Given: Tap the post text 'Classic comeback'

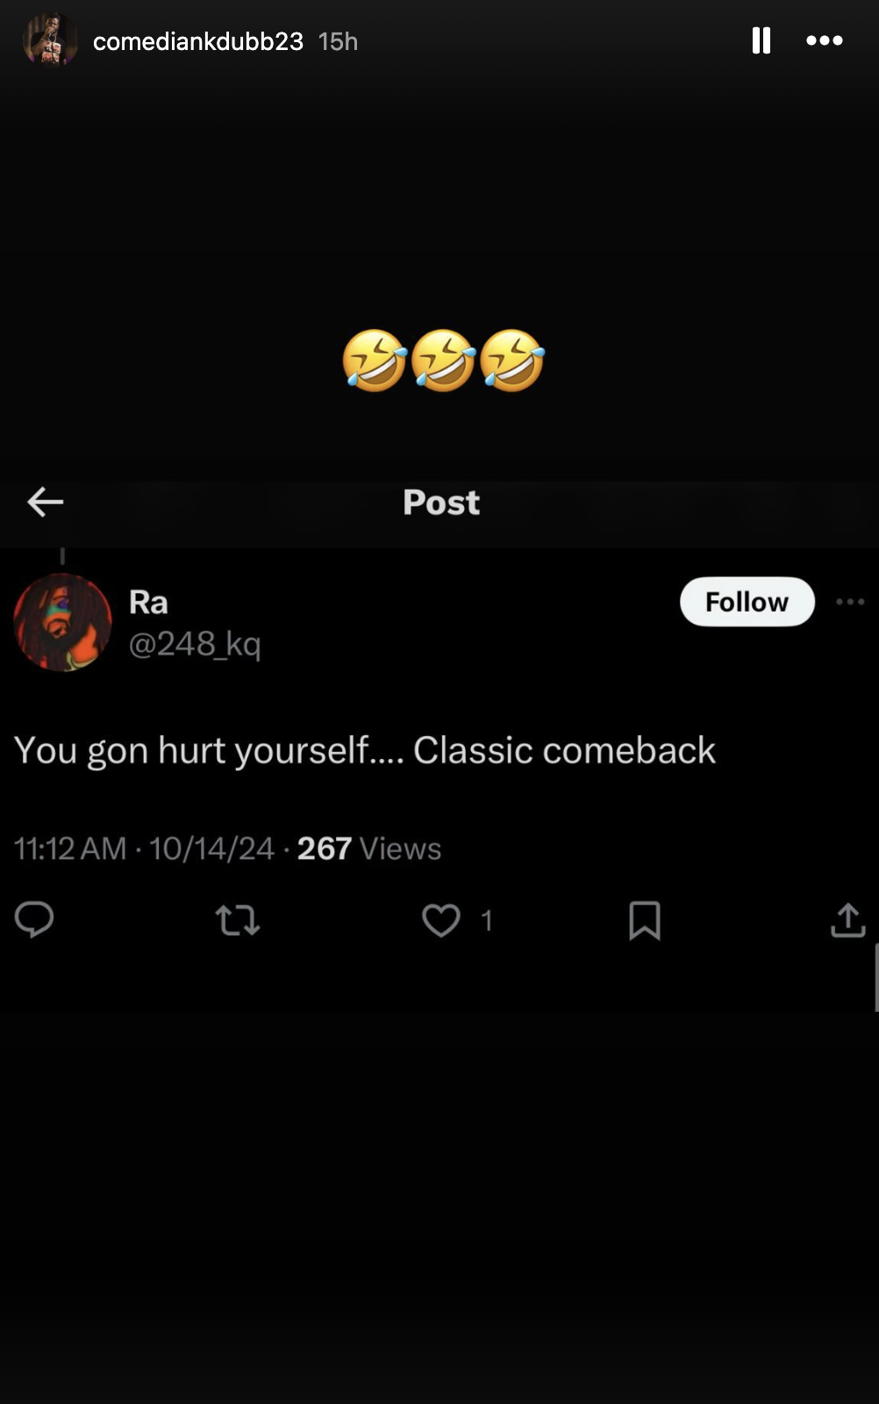Looking at the screenshot, I should [564, 751].
